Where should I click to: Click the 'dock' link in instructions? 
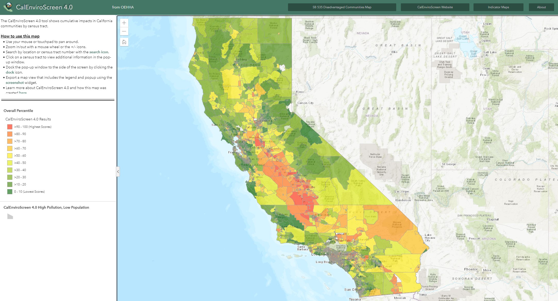10,72
